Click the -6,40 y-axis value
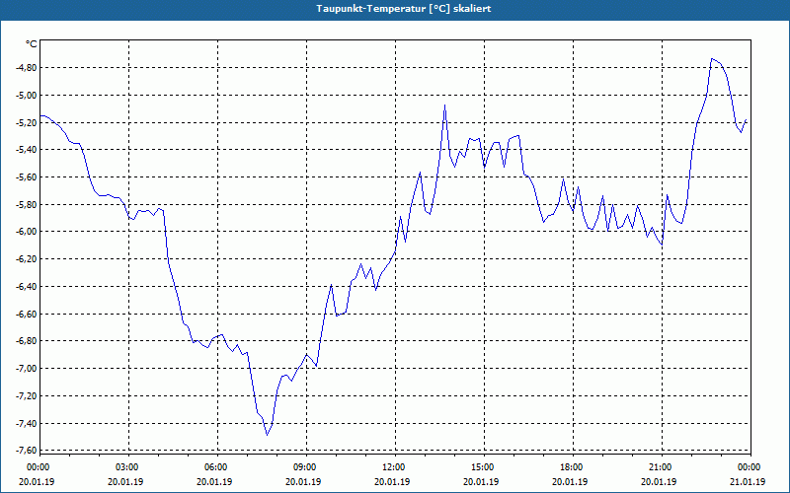790x493 pixels. coord(27,287)
